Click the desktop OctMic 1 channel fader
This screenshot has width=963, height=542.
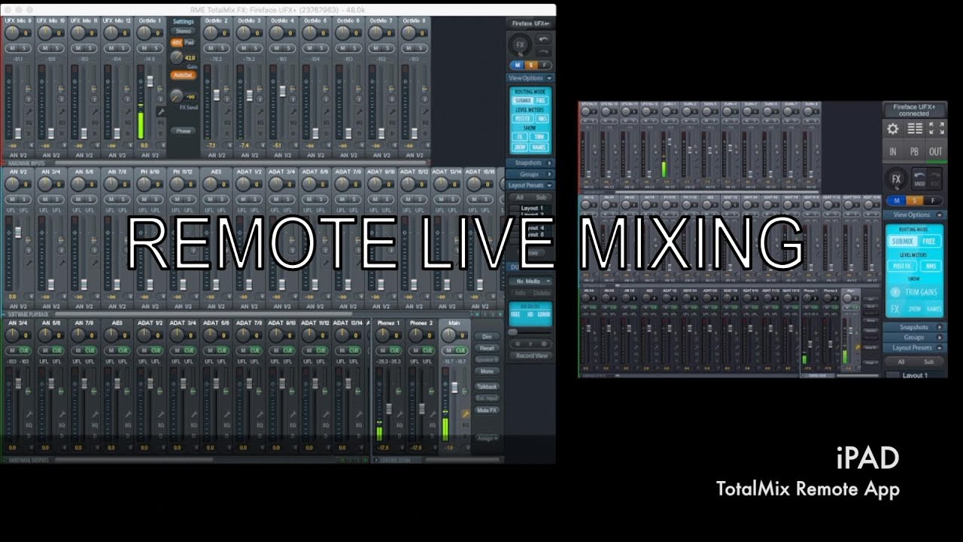tap(150, 81)
